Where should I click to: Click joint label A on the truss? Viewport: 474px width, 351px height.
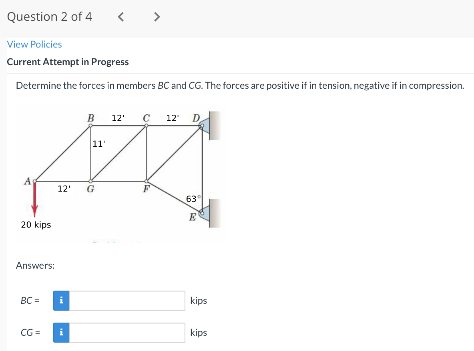(28, 181)
